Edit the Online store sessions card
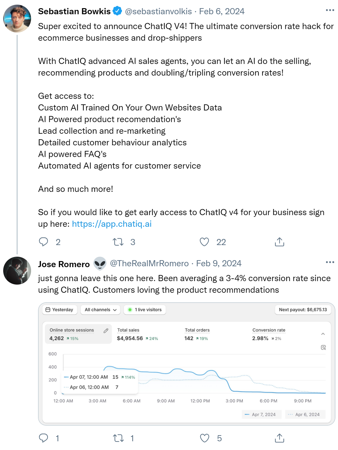The image size is (338, 450). click(x=106, y=331)
